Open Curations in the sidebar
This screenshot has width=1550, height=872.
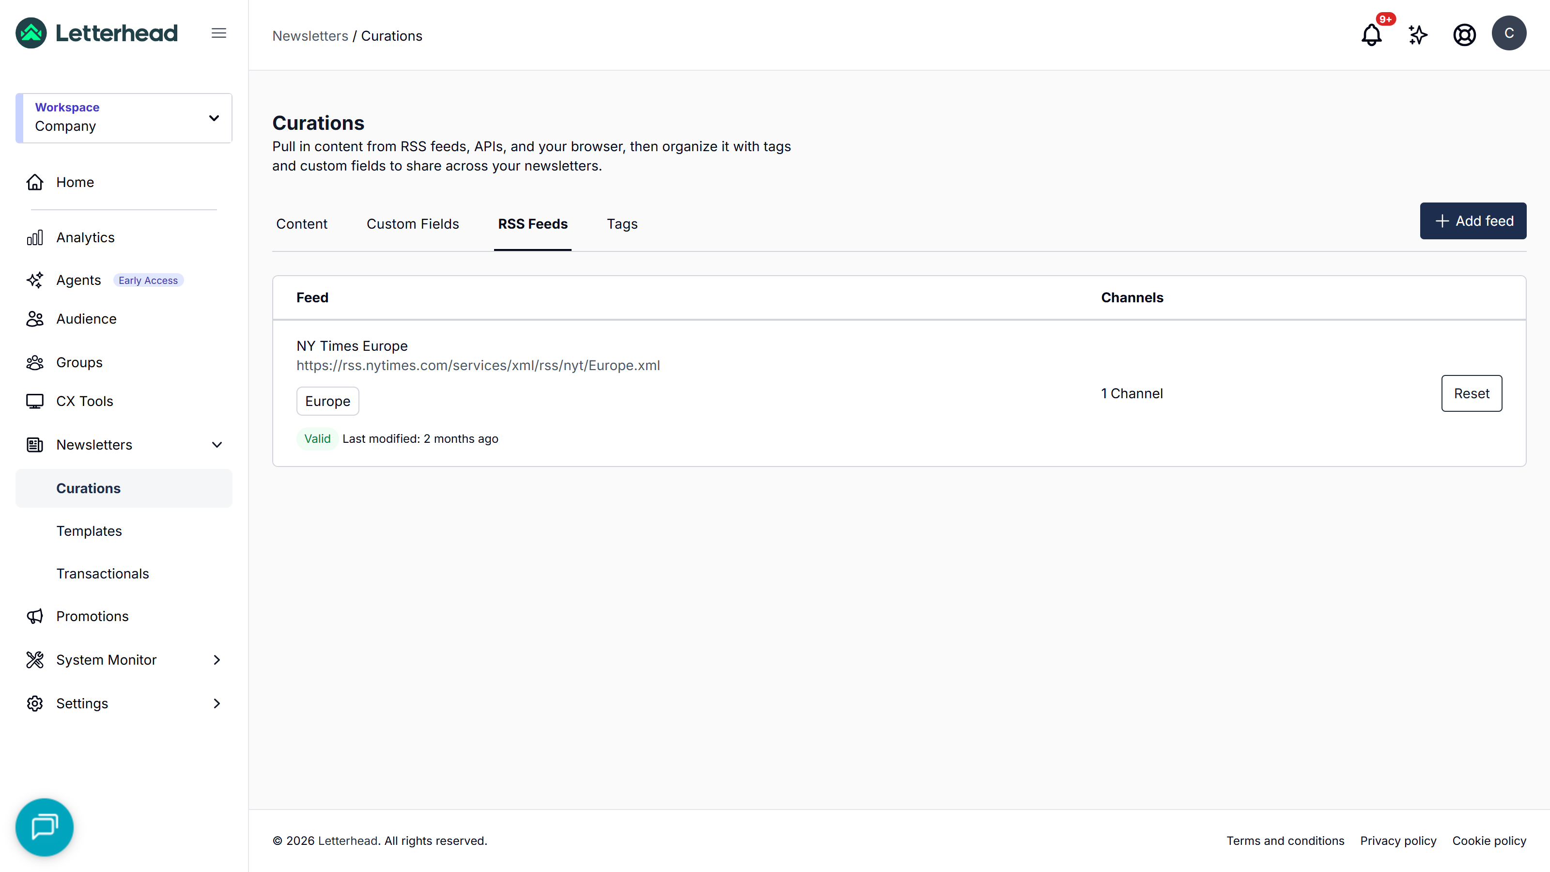tap(124, 488)
